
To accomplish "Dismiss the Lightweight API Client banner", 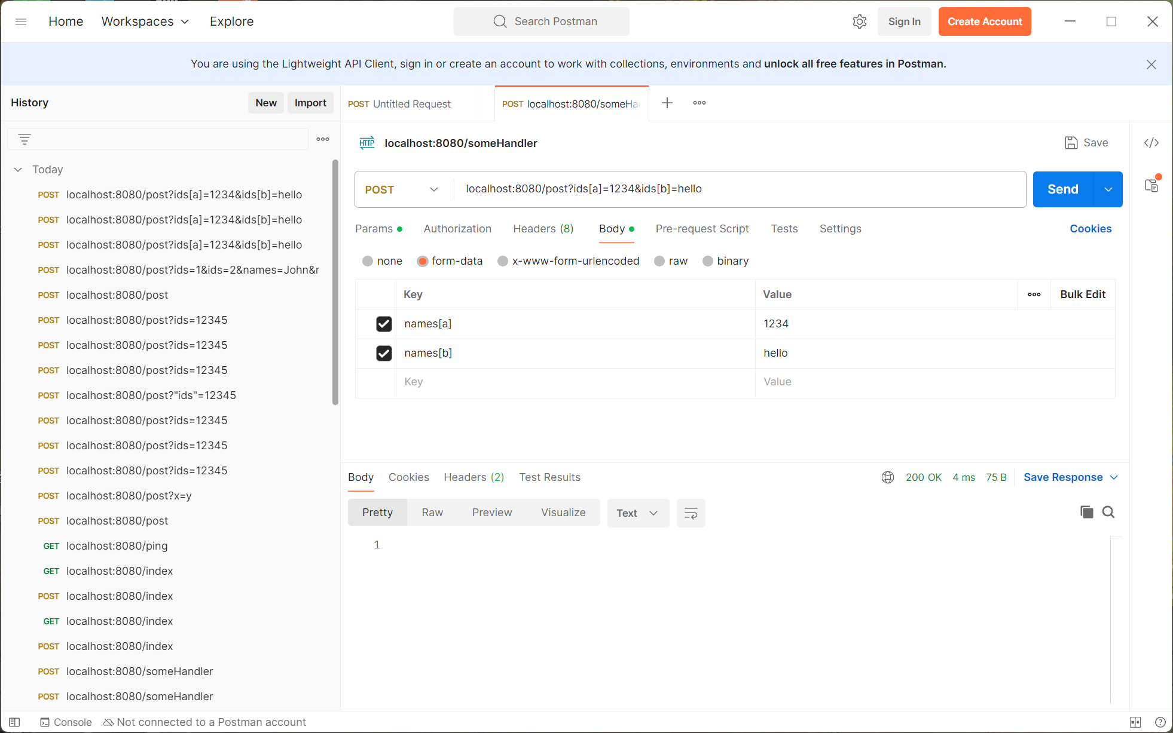I will [1151, 65].
